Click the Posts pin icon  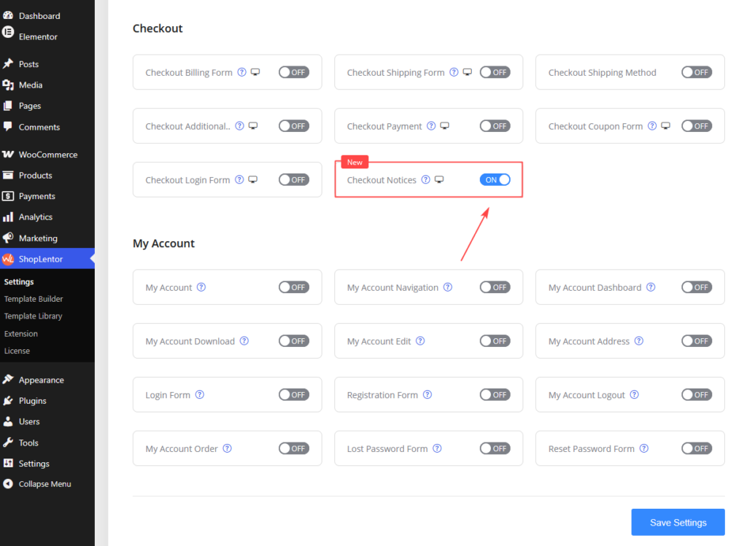click(8, 64)
